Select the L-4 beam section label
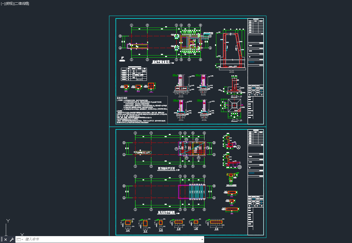Viewport: 352px width, 243px height. [178, 229]
